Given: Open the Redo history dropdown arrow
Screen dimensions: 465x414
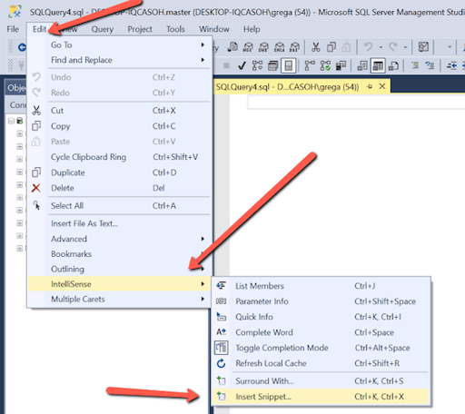Looking at the screenshot, I should tap(405, 47).
